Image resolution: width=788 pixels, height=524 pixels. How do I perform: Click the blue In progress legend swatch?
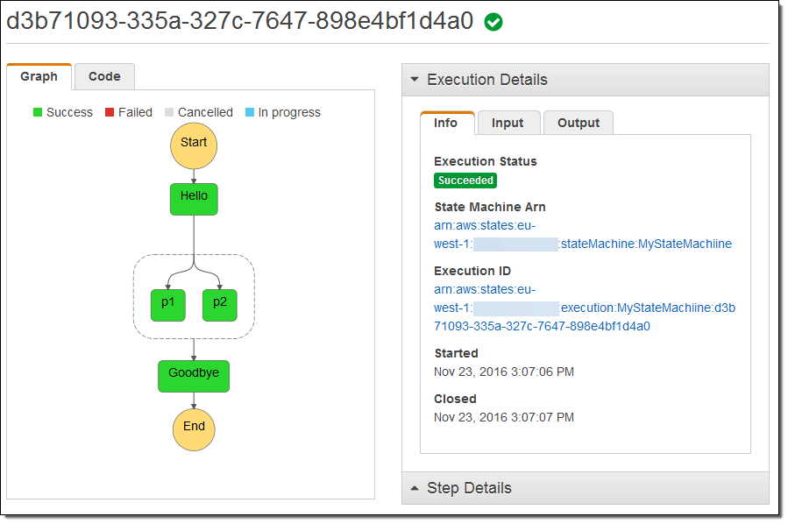tap(250, 112)
